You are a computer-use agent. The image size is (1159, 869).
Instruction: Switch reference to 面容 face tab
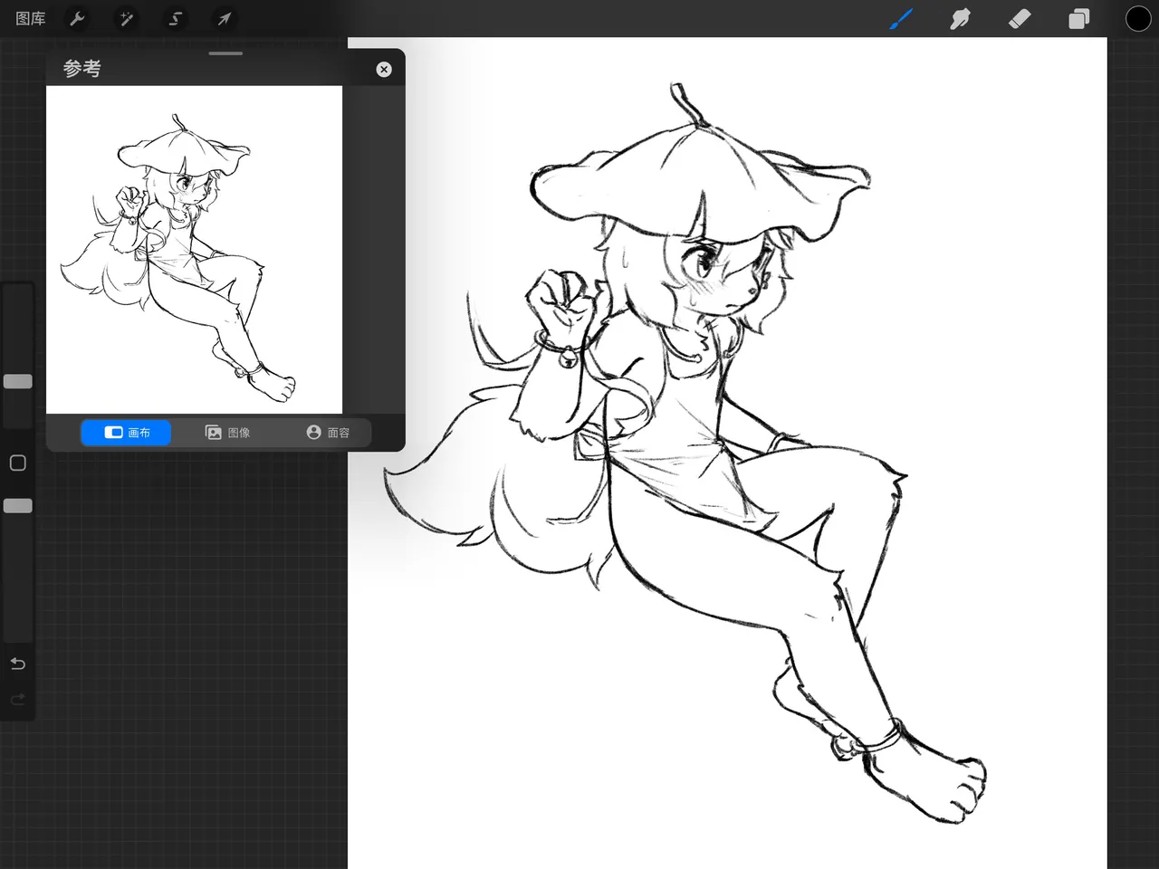[328, 433]
